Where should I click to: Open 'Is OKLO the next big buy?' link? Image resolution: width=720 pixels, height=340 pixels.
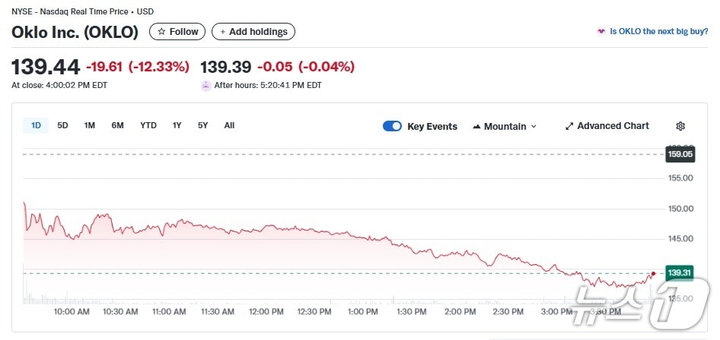click(659, 32)
